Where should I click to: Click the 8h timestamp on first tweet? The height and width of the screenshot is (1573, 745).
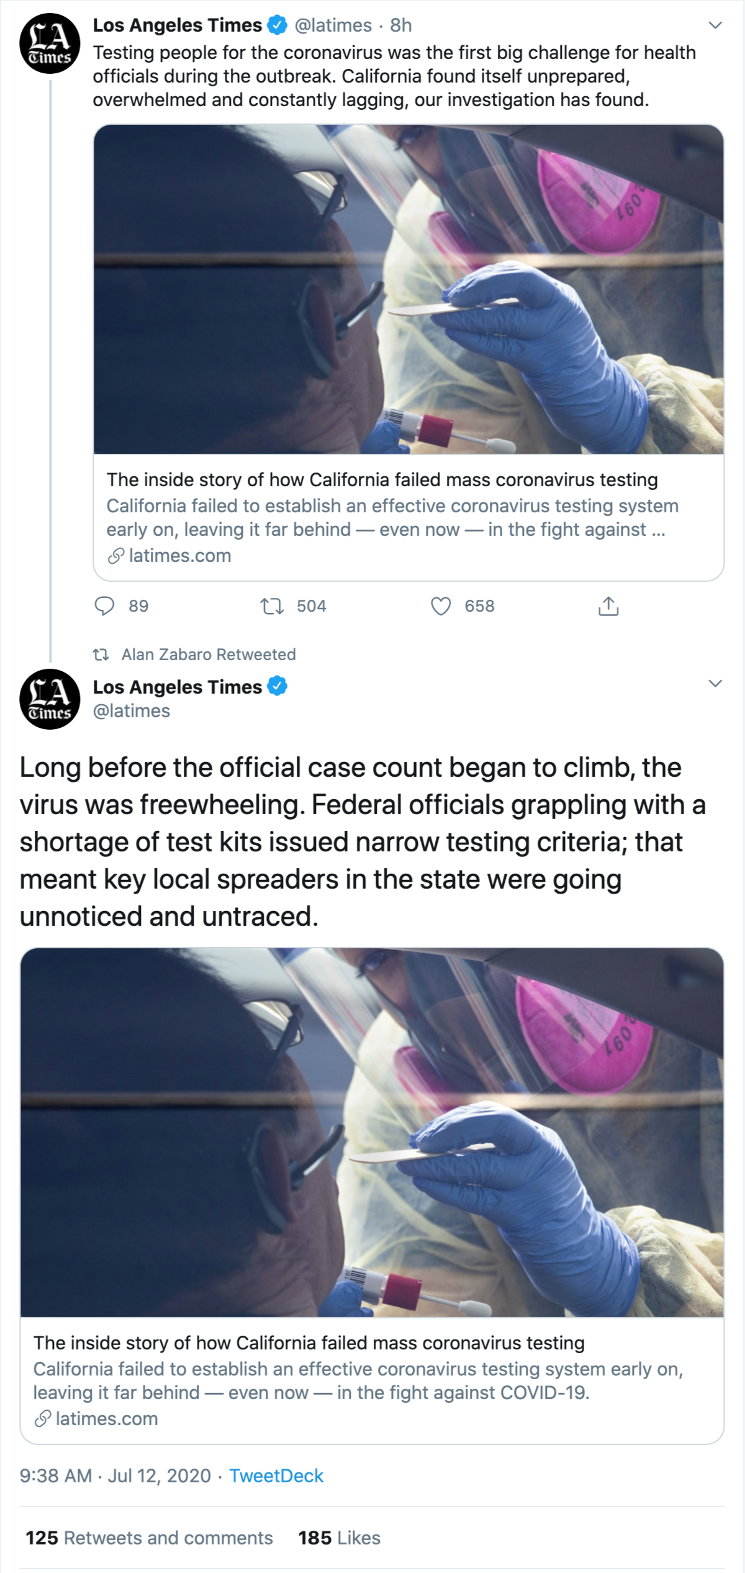pos(401,25)
